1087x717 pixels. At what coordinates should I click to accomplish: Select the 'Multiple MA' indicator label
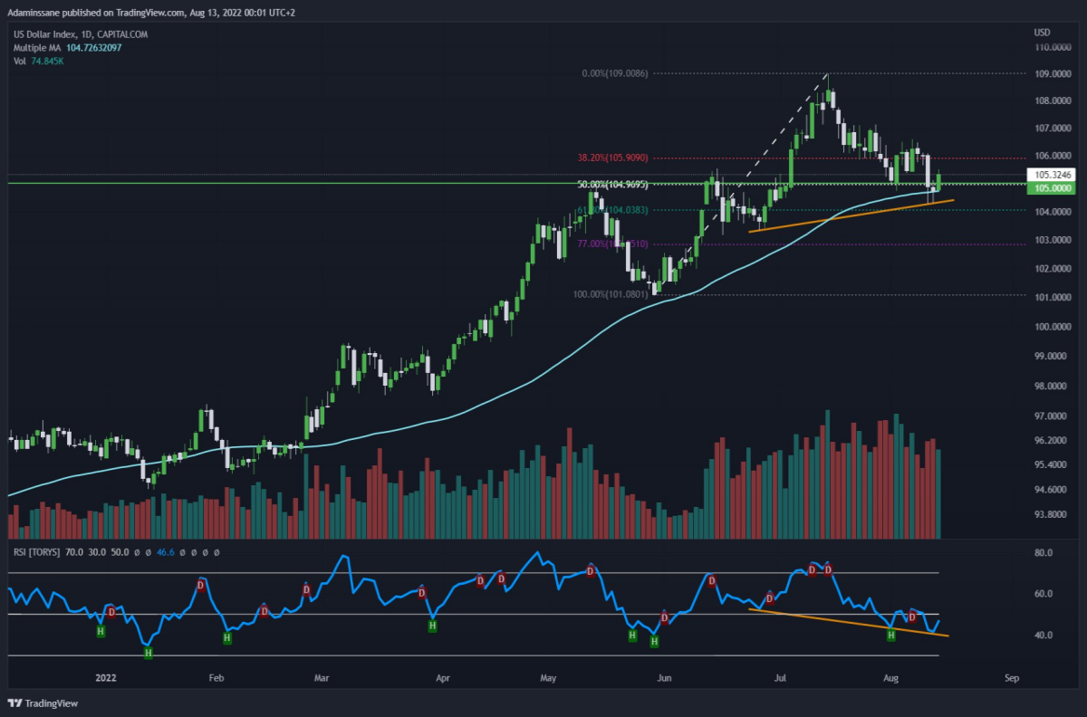click(x=36, y=47)
